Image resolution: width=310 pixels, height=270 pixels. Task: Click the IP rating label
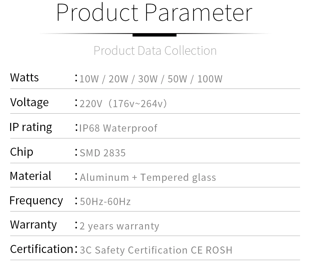pos(31,127)
